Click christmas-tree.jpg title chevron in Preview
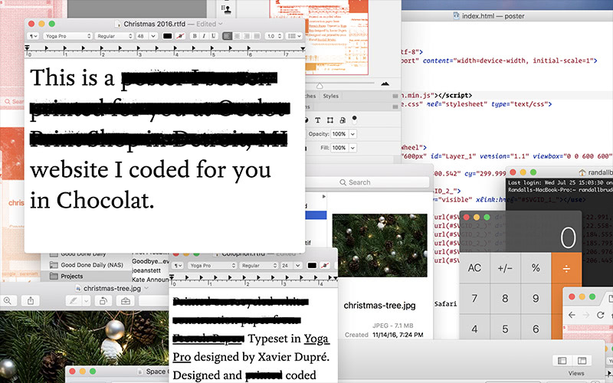The height and width of the screenshot is (383, 613). (x=146, y=289)
